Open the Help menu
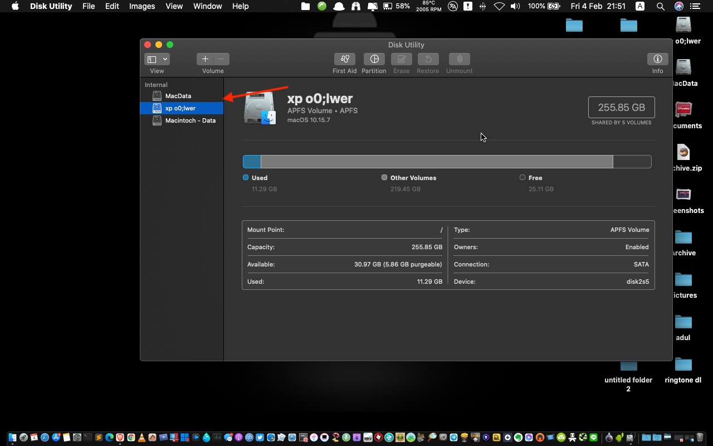Screen dimensions: 713x446 pos(241,6)
